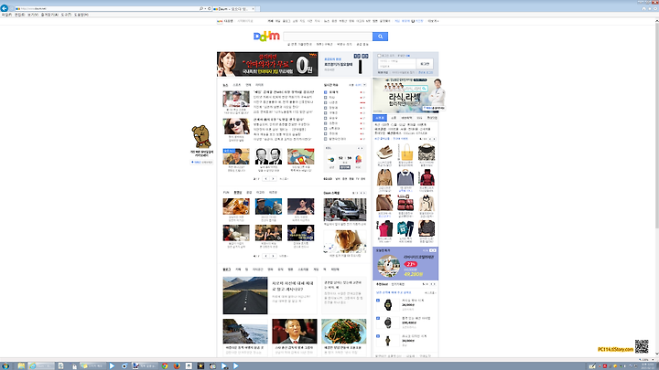Screen dimensions: 659x370
Task: Click the PC114.tistory.com link
Action: [x=615, y=349]
